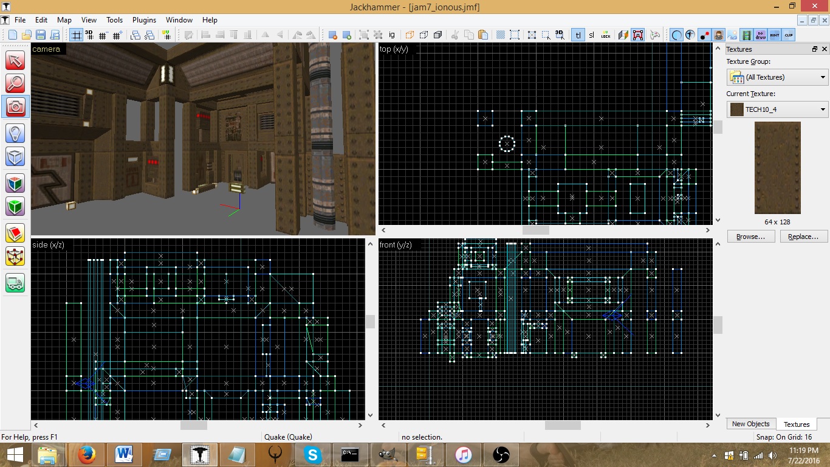Select the Clipping tool
The width and height of the screenshot is (830, 467).
pyautogui.click(x=15, y=232)
